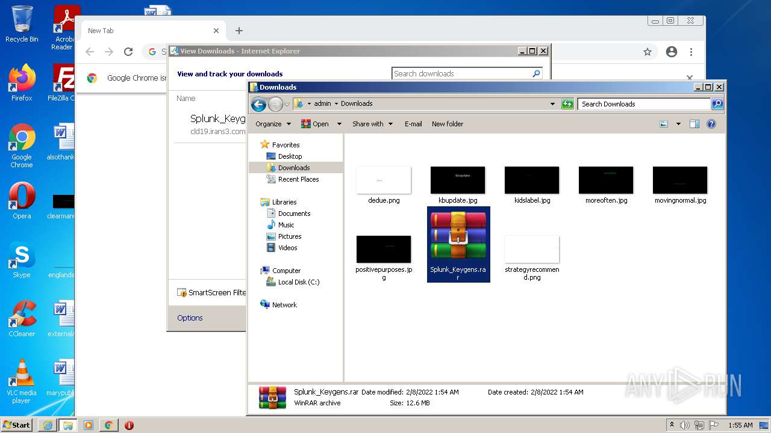This screenshot has height=433, width=771.
Task: Select the kbupdate.jpg file
Action: (x=458, y=185)
